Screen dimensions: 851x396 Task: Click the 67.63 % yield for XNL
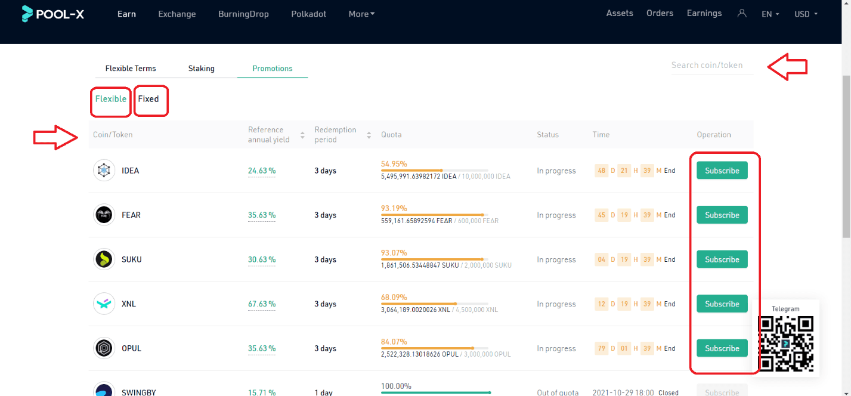[x=262, y=304]
